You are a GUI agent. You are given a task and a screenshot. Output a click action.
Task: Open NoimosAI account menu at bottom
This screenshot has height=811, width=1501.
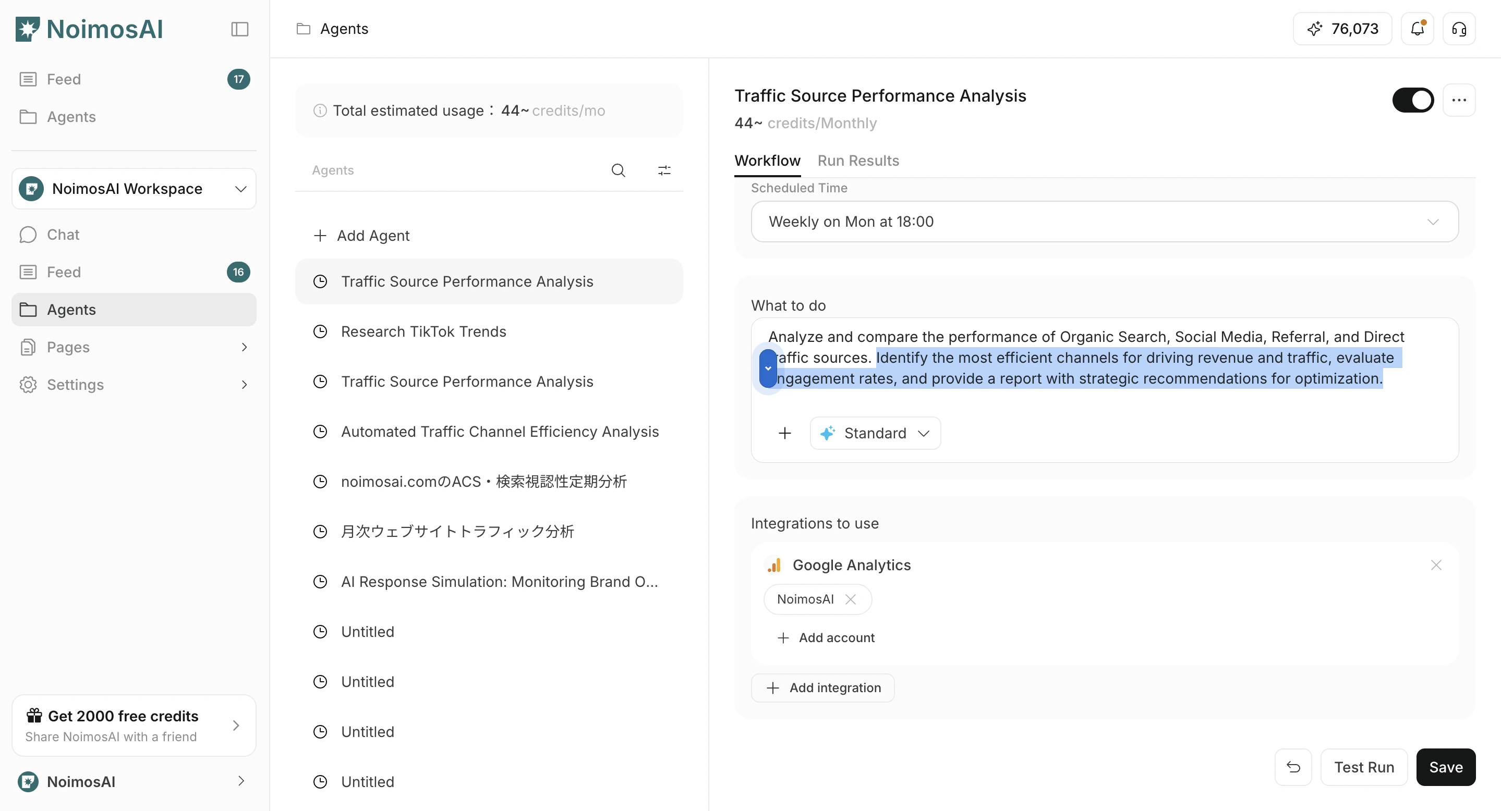pyautogui.click(x=134, y=781)
